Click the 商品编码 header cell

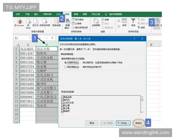point(28,49)
